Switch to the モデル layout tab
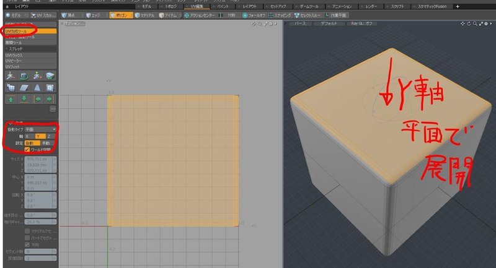Image resolution: width=496 pixels, height=268 pixels. (146, 6)
